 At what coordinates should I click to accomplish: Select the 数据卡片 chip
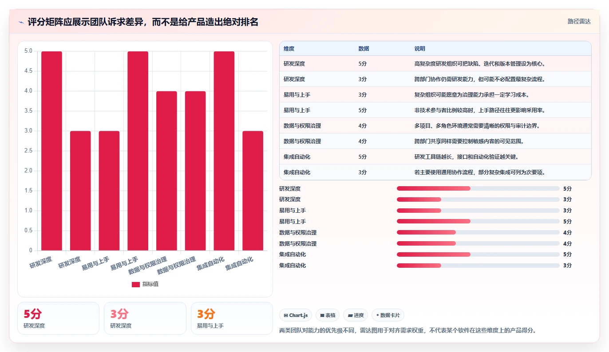click(388, 315)
